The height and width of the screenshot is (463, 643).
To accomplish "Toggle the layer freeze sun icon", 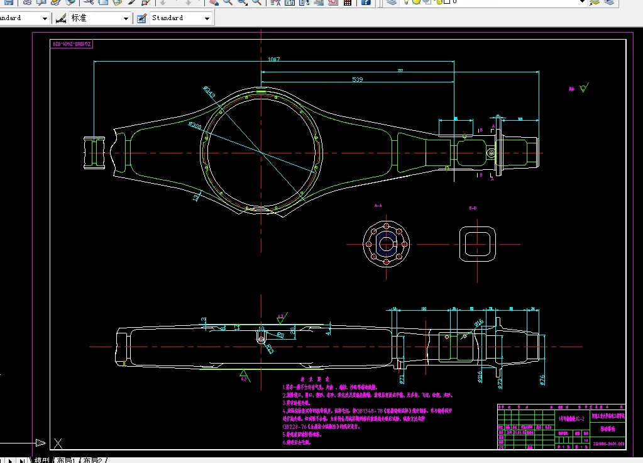I will [x=416, y=2].
